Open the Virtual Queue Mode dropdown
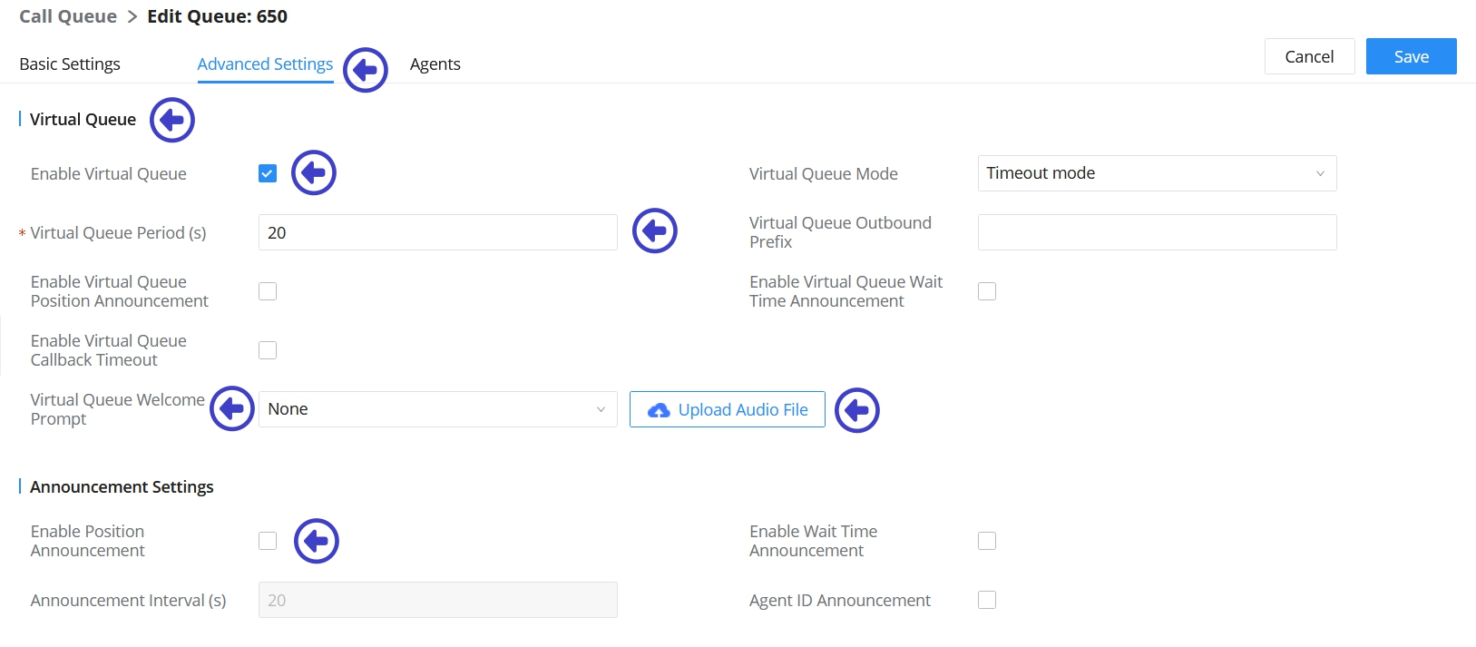 [1157, 173]
